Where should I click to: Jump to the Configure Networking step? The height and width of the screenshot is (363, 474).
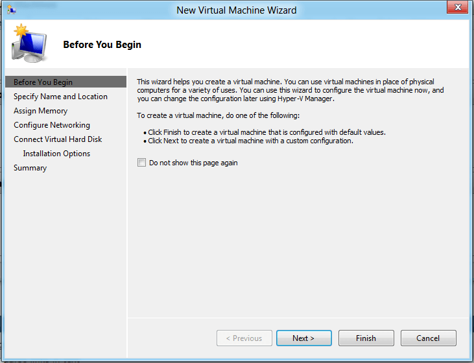[x=52, y=125]
